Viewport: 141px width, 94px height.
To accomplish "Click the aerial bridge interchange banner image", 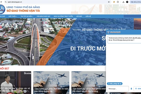I will tap(53, 42).
